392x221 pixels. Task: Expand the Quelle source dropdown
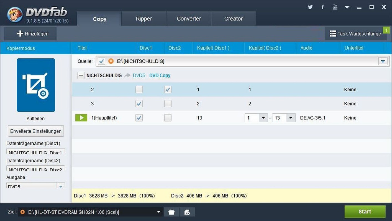click(383, 61)
